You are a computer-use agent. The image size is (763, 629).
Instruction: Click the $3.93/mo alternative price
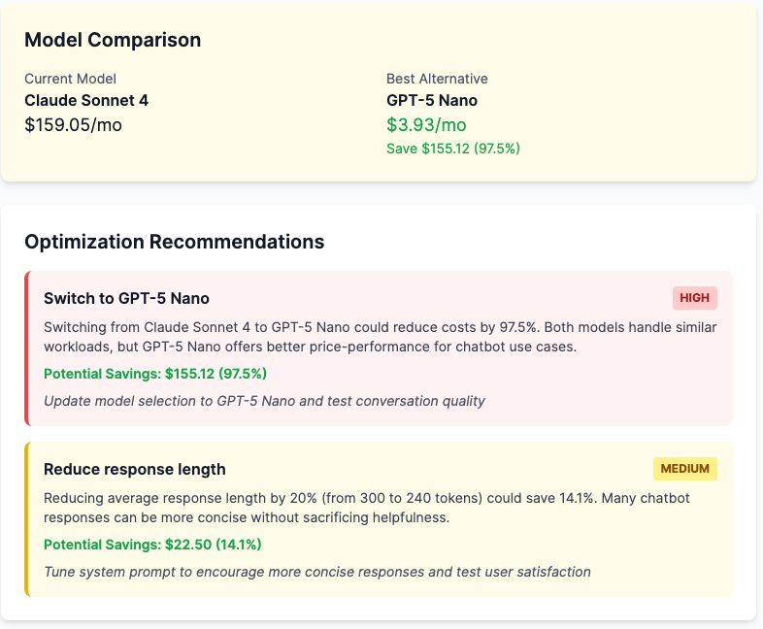426,125
